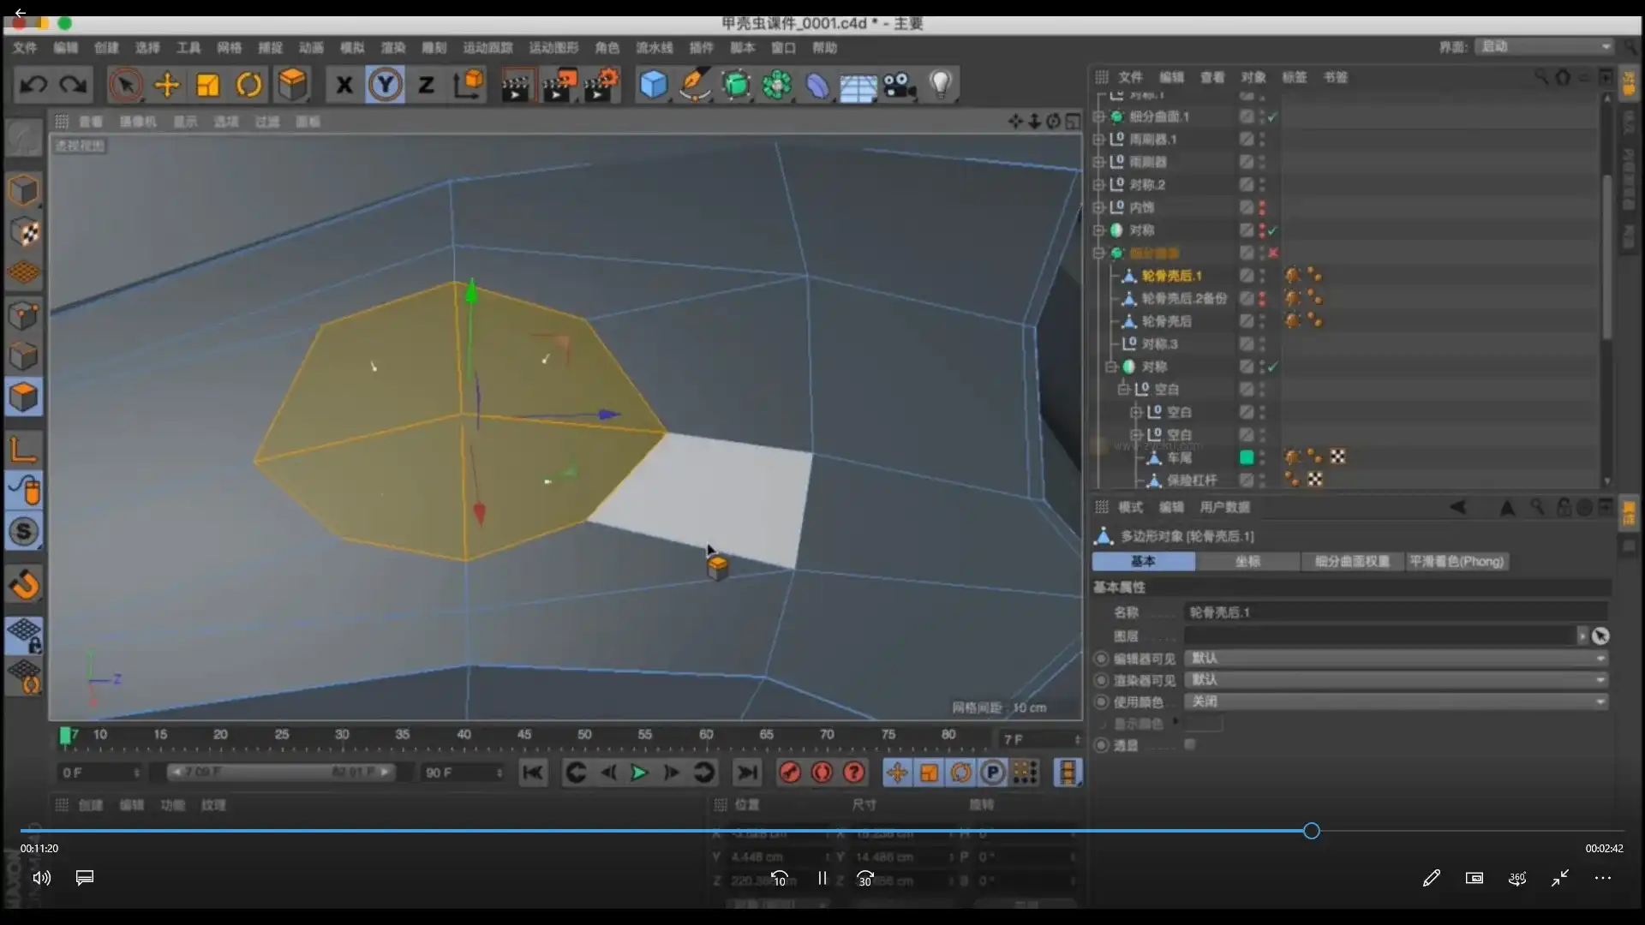
Task: Toggle the Z axis lock icon
Action: tap(426, 85)
